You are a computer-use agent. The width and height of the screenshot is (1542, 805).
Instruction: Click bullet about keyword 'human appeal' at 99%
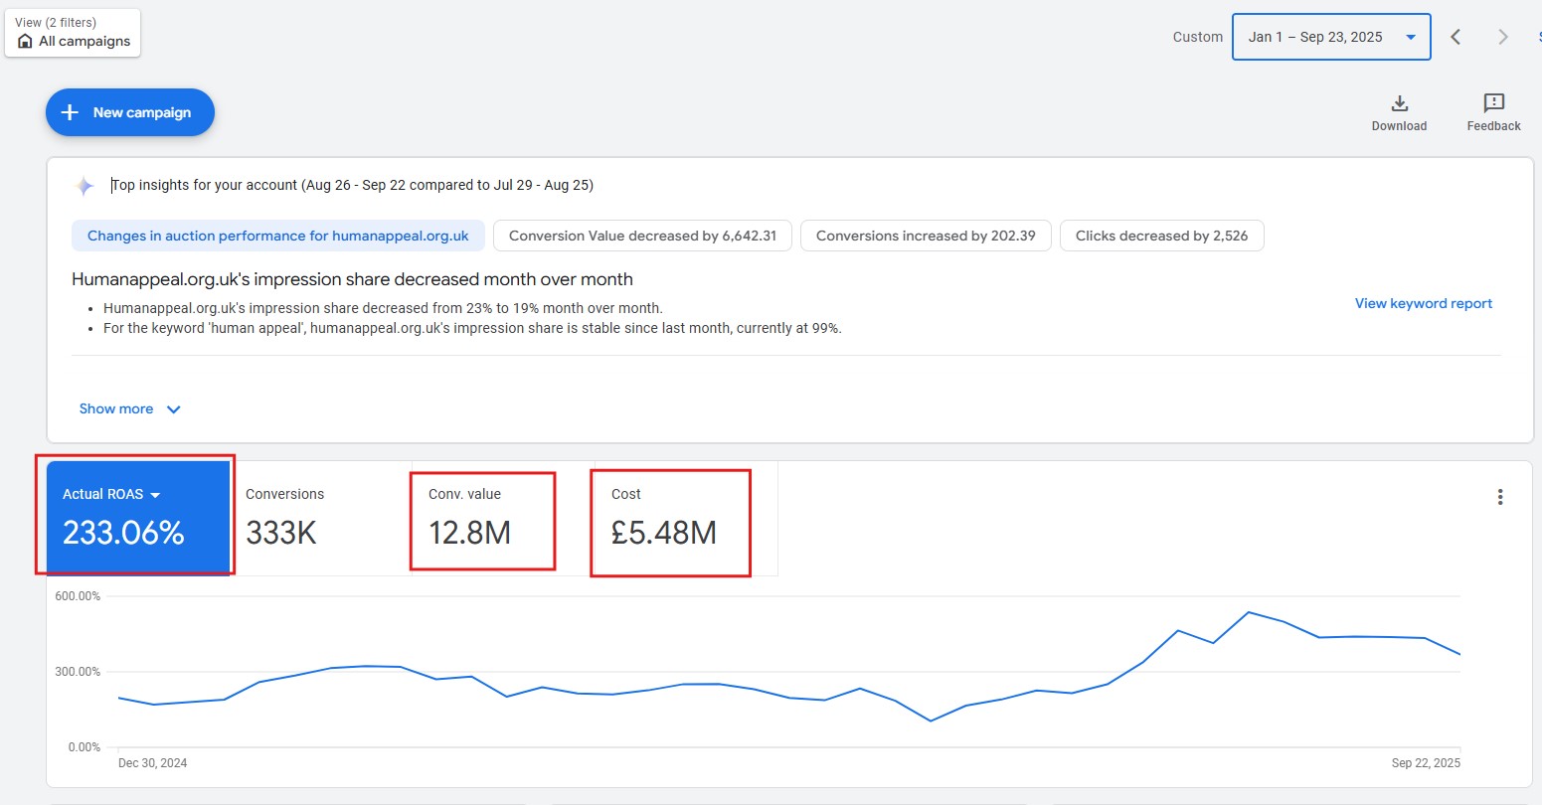pos(472,328)
